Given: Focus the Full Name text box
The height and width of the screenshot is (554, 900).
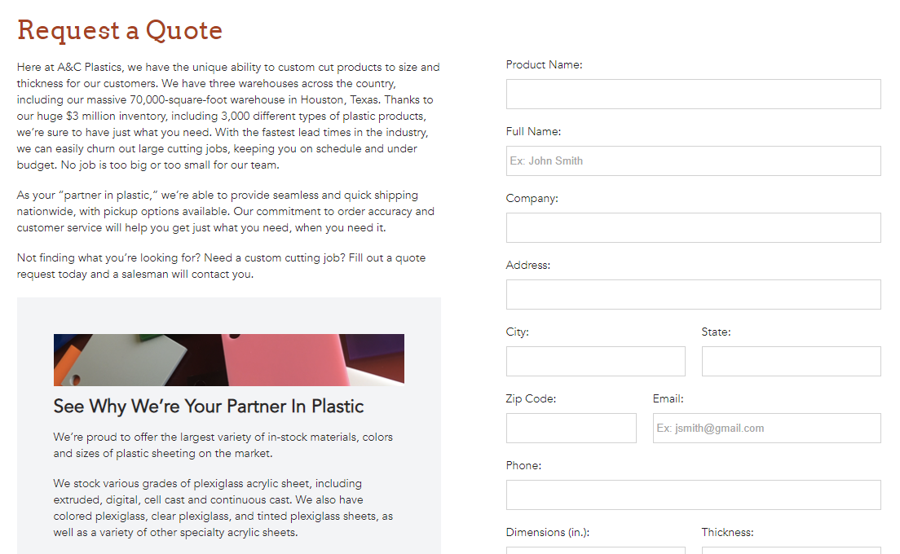Looking at the screenshot, I should 693,161.
